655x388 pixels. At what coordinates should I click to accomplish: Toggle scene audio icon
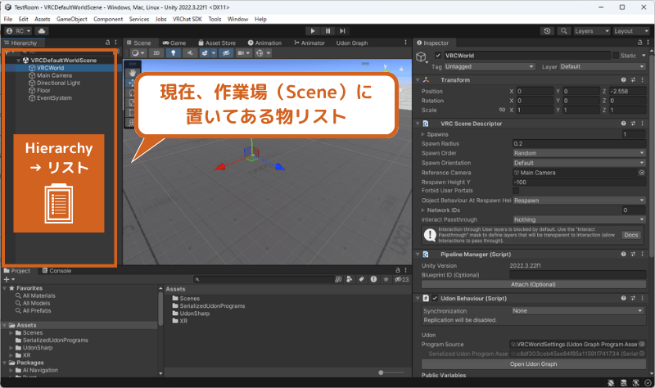(x=190, y=53)
